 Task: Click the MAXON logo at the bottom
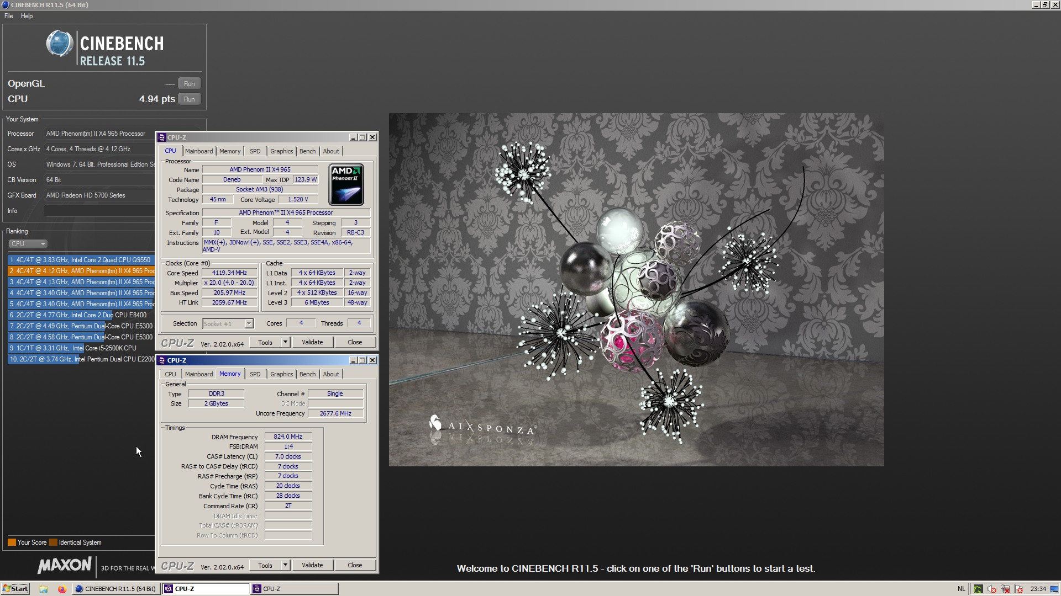coord(64,565)
